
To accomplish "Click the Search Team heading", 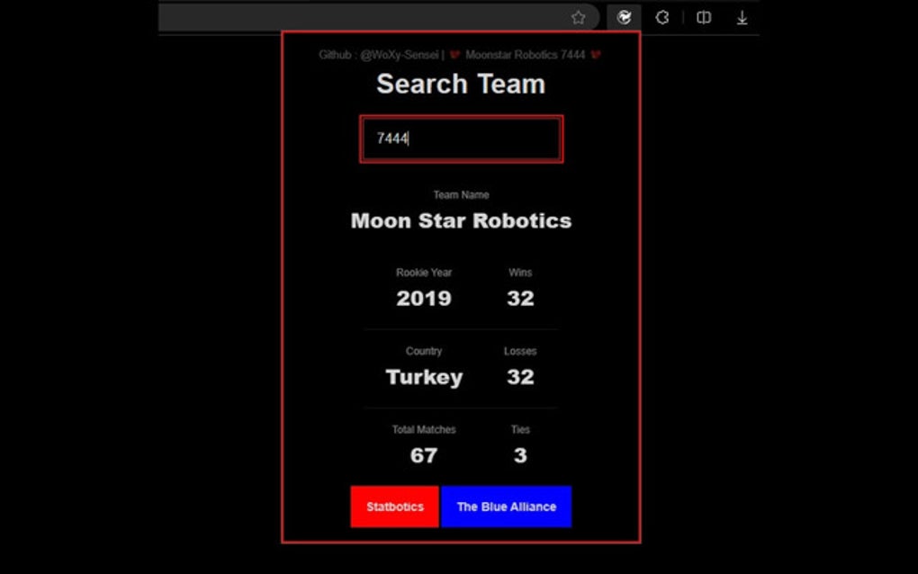I will [x=461, y=84].
